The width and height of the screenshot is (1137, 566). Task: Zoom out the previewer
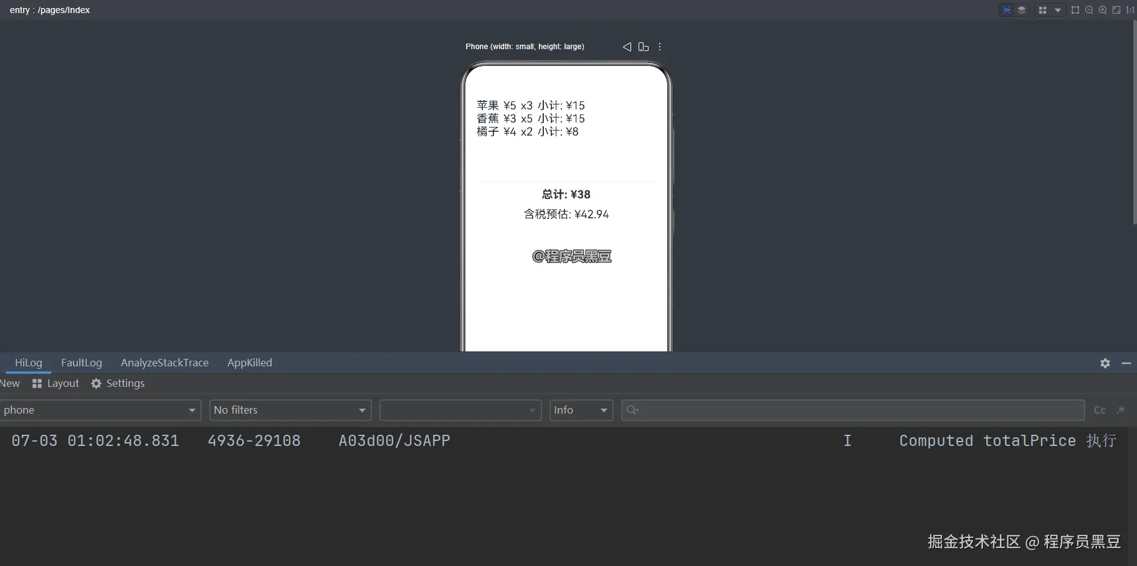1089,10
